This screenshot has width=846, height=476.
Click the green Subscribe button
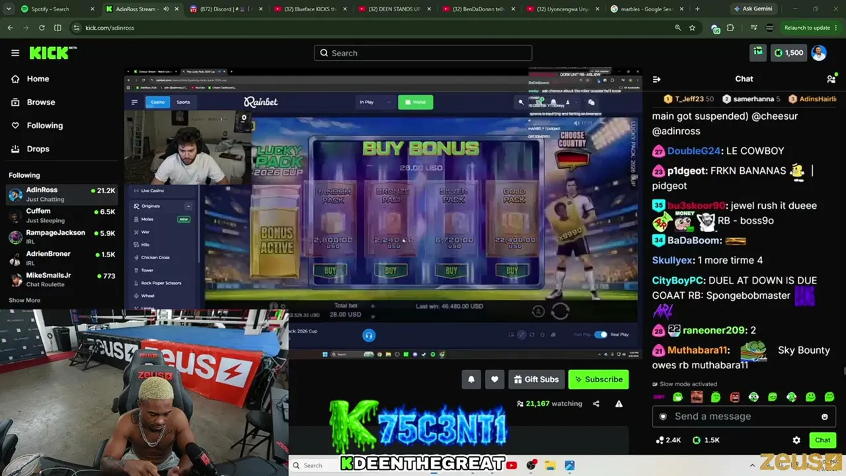[x=598, y=379]
